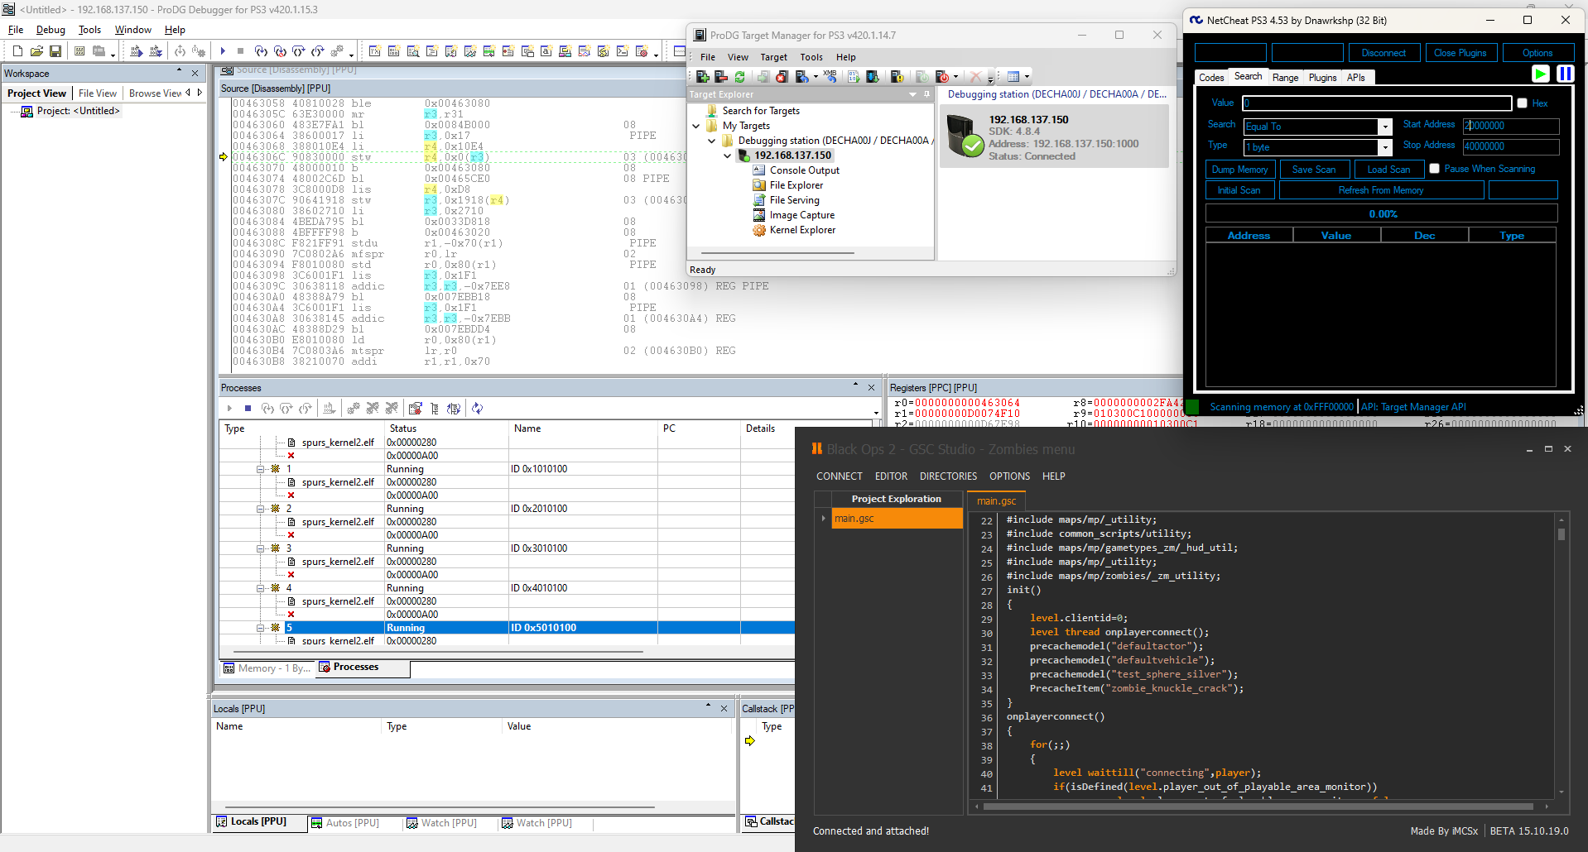Image resolution: width=1588 pixels, height=852 pixels.
Task: Open the DIRECTORIES menu in GSC Studio
Action: 948,476
